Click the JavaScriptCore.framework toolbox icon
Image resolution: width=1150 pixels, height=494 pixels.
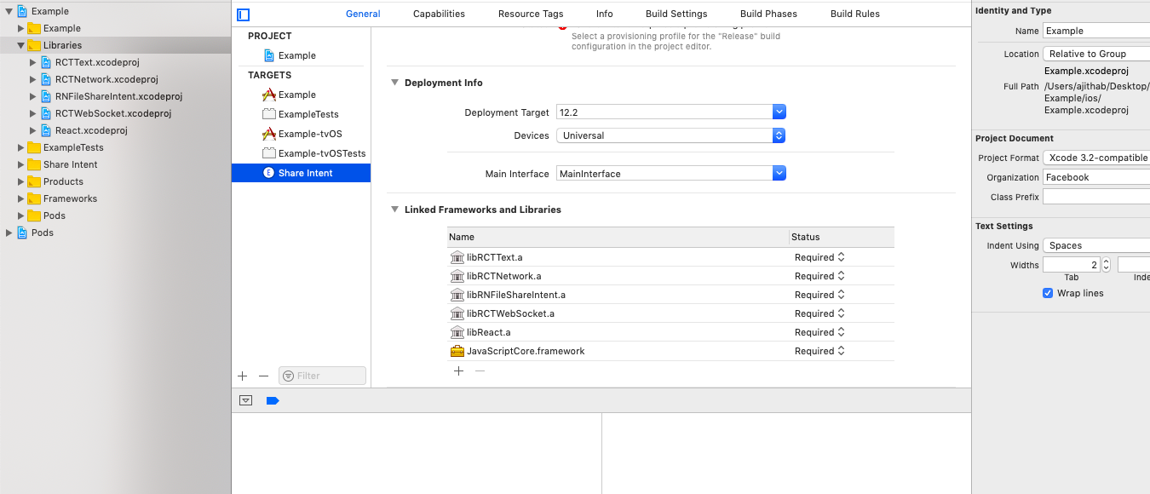coord(457,351)
